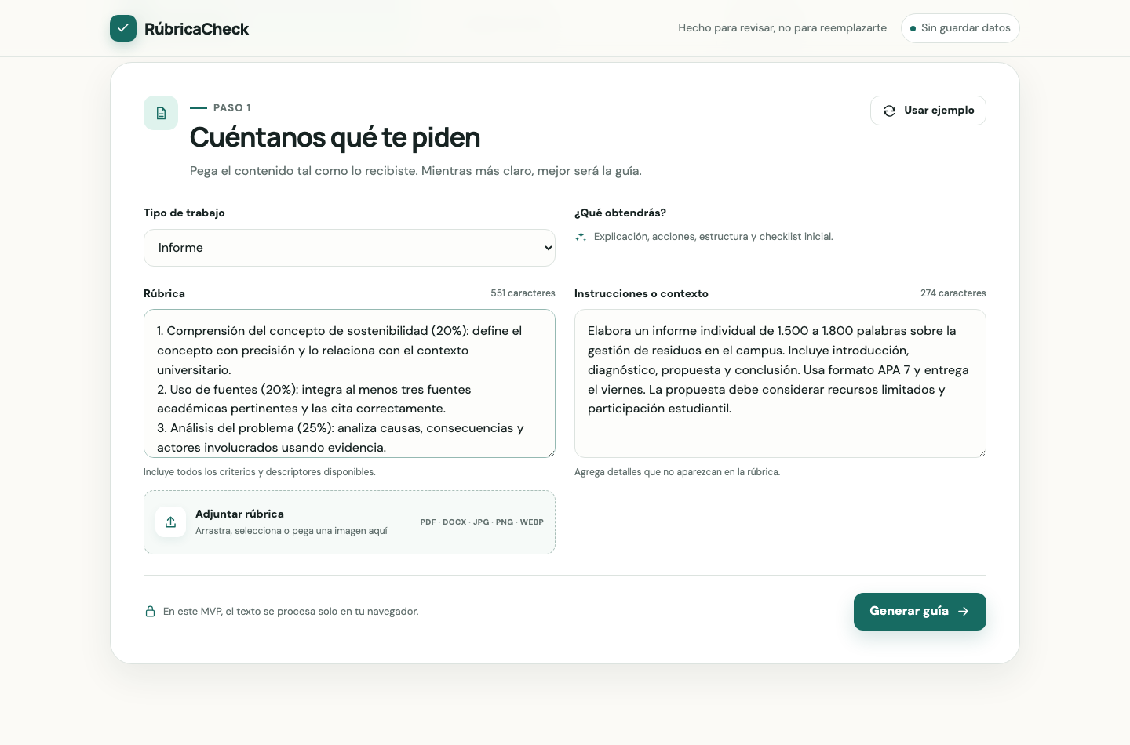Click the document icon beside Paso 1

coord(161,113)
